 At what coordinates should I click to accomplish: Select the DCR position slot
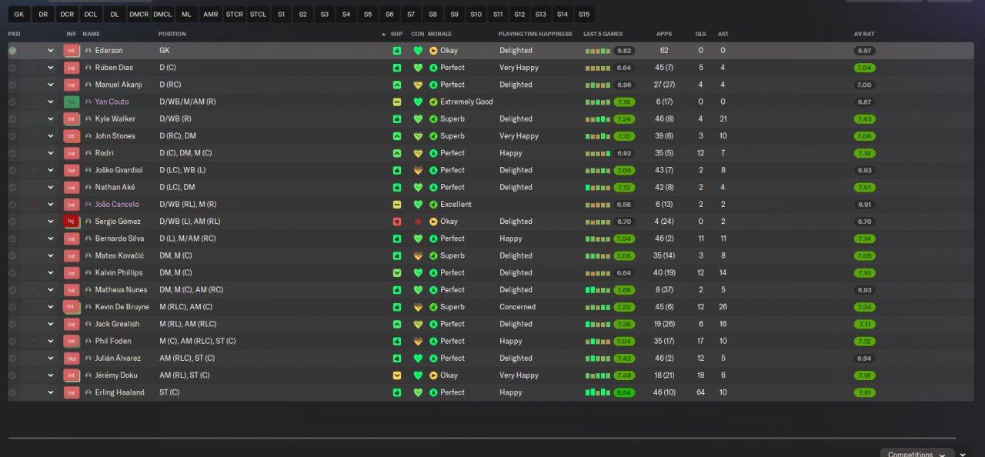click(67, 15)
